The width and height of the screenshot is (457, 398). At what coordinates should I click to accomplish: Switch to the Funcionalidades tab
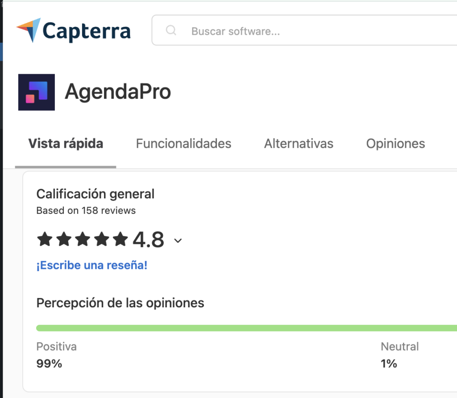click(x=183, y=143)
